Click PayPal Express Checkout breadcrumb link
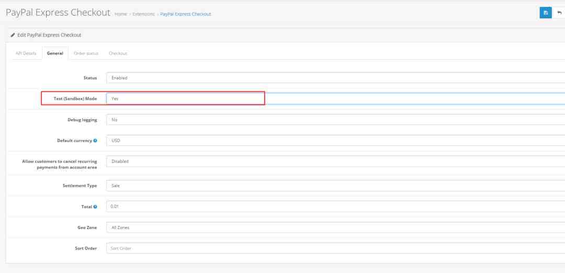This screenshot has height=273, width=565. [186, 14]
